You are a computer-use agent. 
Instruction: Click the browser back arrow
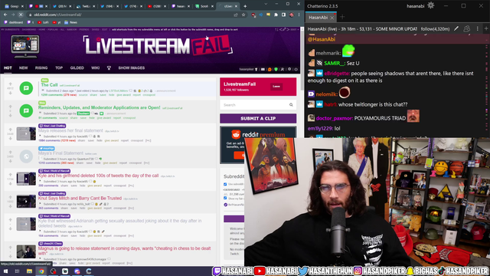(5, 15)
